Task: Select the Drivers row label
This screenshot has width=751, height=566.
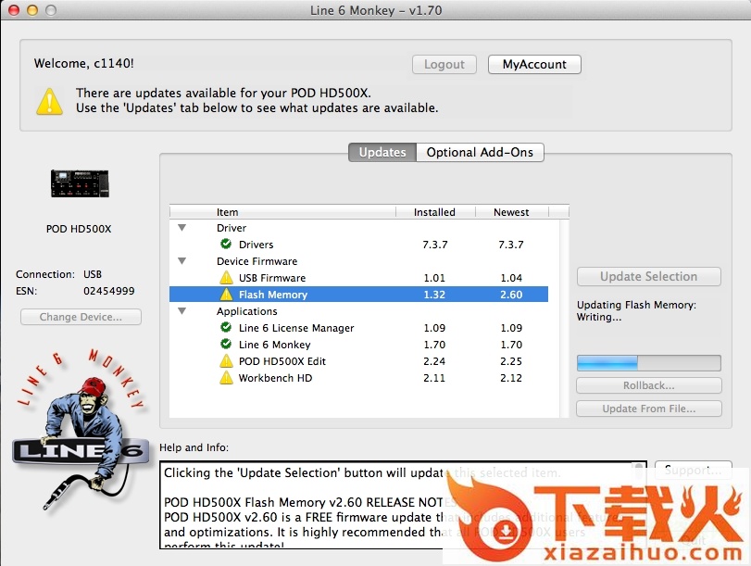Action: pos(257,245)
